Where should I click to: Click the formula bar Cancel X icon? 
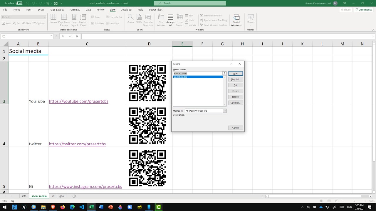63,36
